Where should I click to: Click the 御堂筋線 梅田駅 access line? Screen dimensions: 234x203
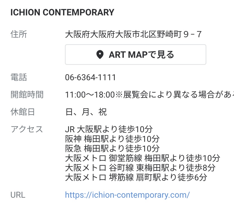click(x=143, y=158)
